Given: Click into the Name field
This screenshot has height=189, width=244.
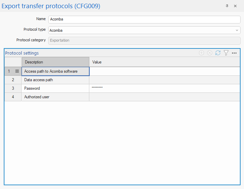Looking at the screenshot, I should [144, 19].
